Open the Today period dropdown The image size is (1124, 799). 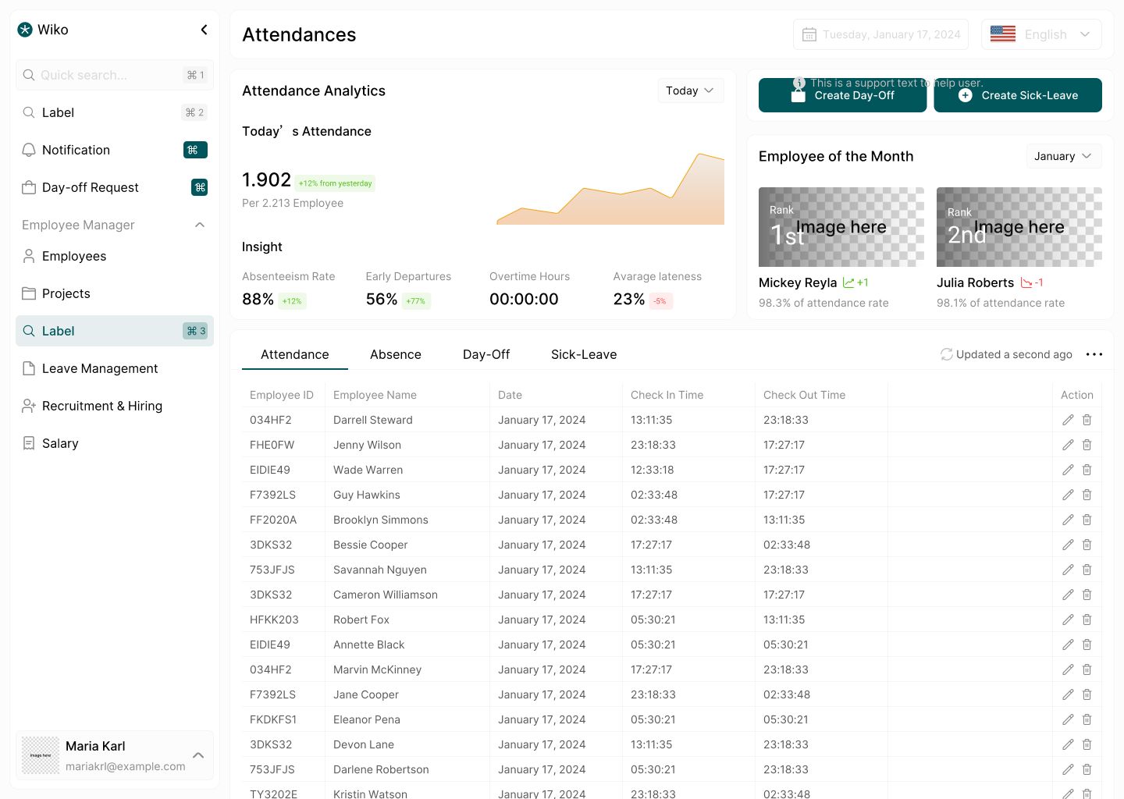point(691,91)
